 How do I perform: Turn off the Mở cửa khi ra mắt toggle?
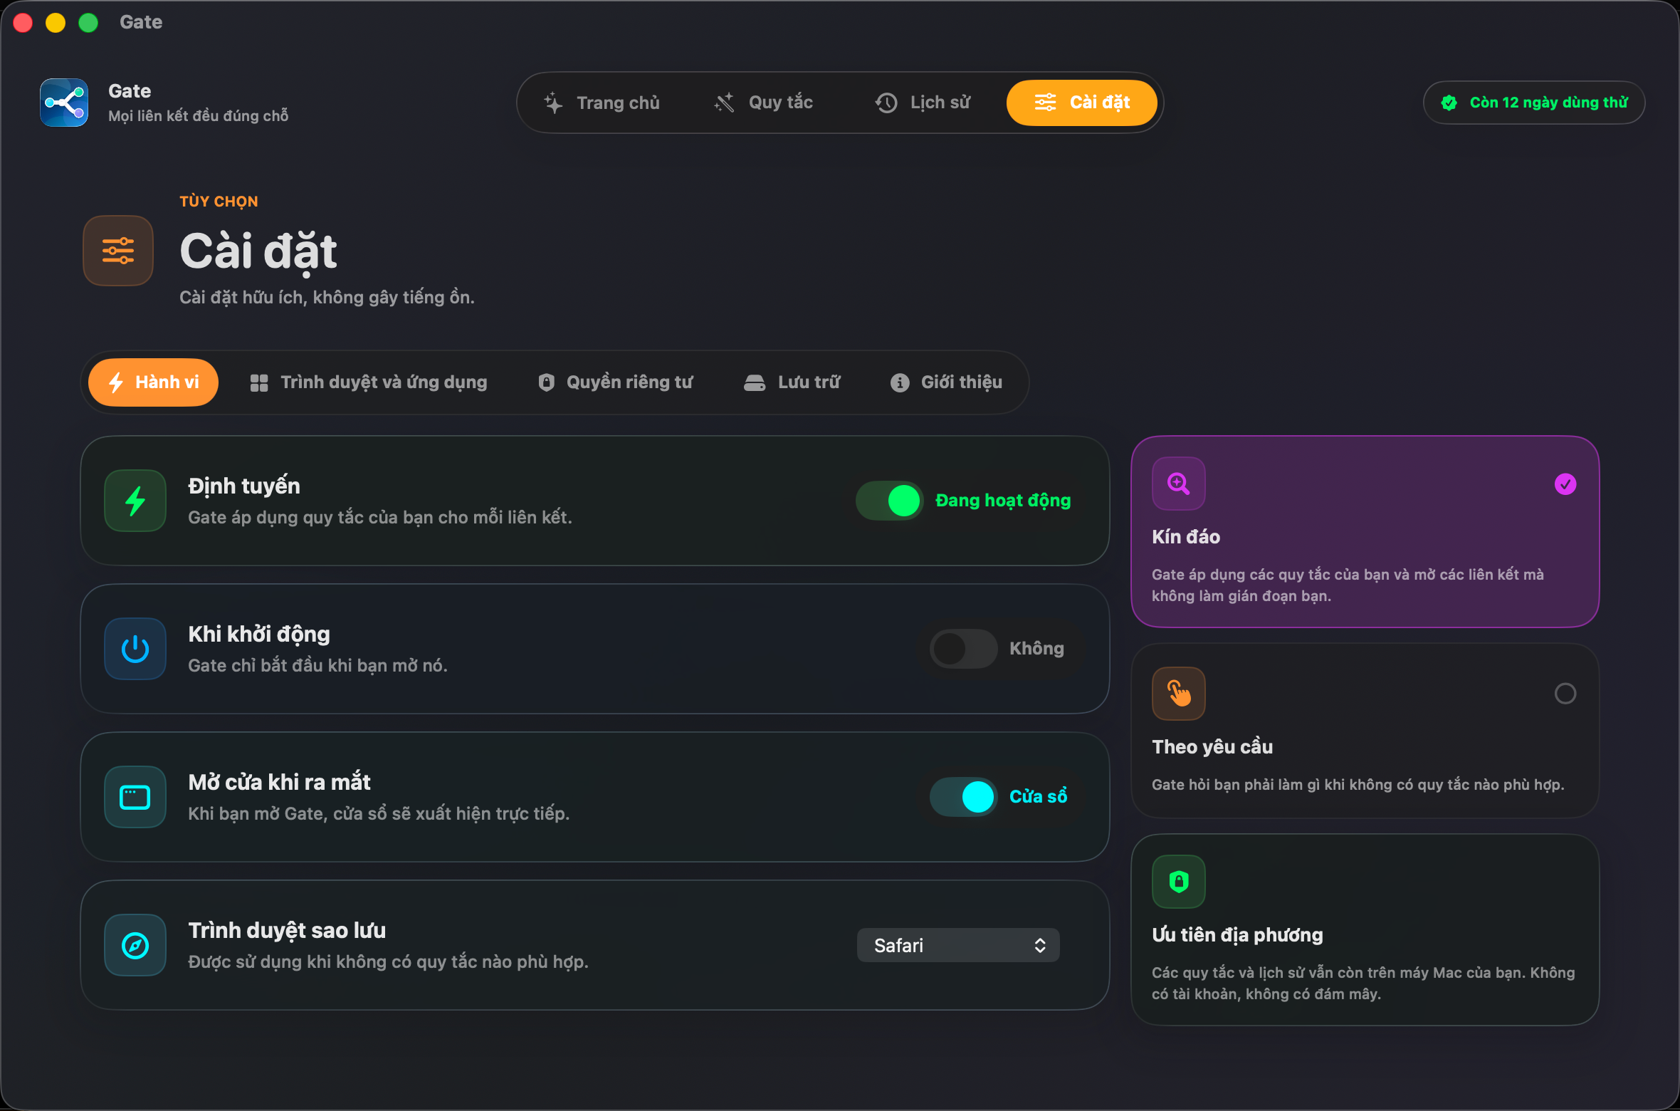[x=964, y=797]
